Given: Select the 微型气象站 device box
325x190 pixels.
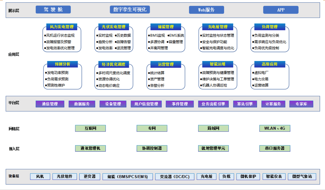Looking at the screenshot, I should click(302, 177).
